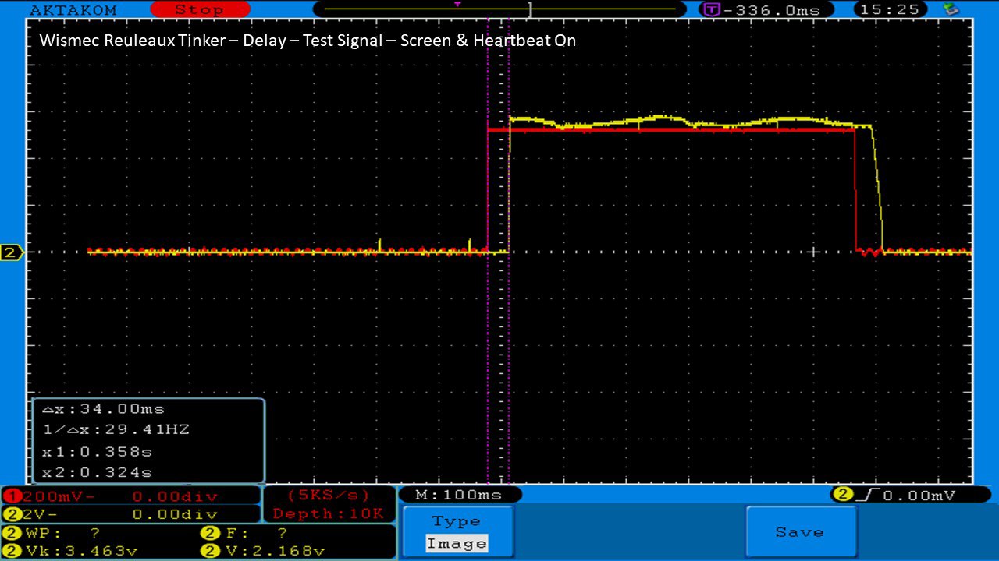Click the x1 cursor value 0.358s

[x=97, y=451]
